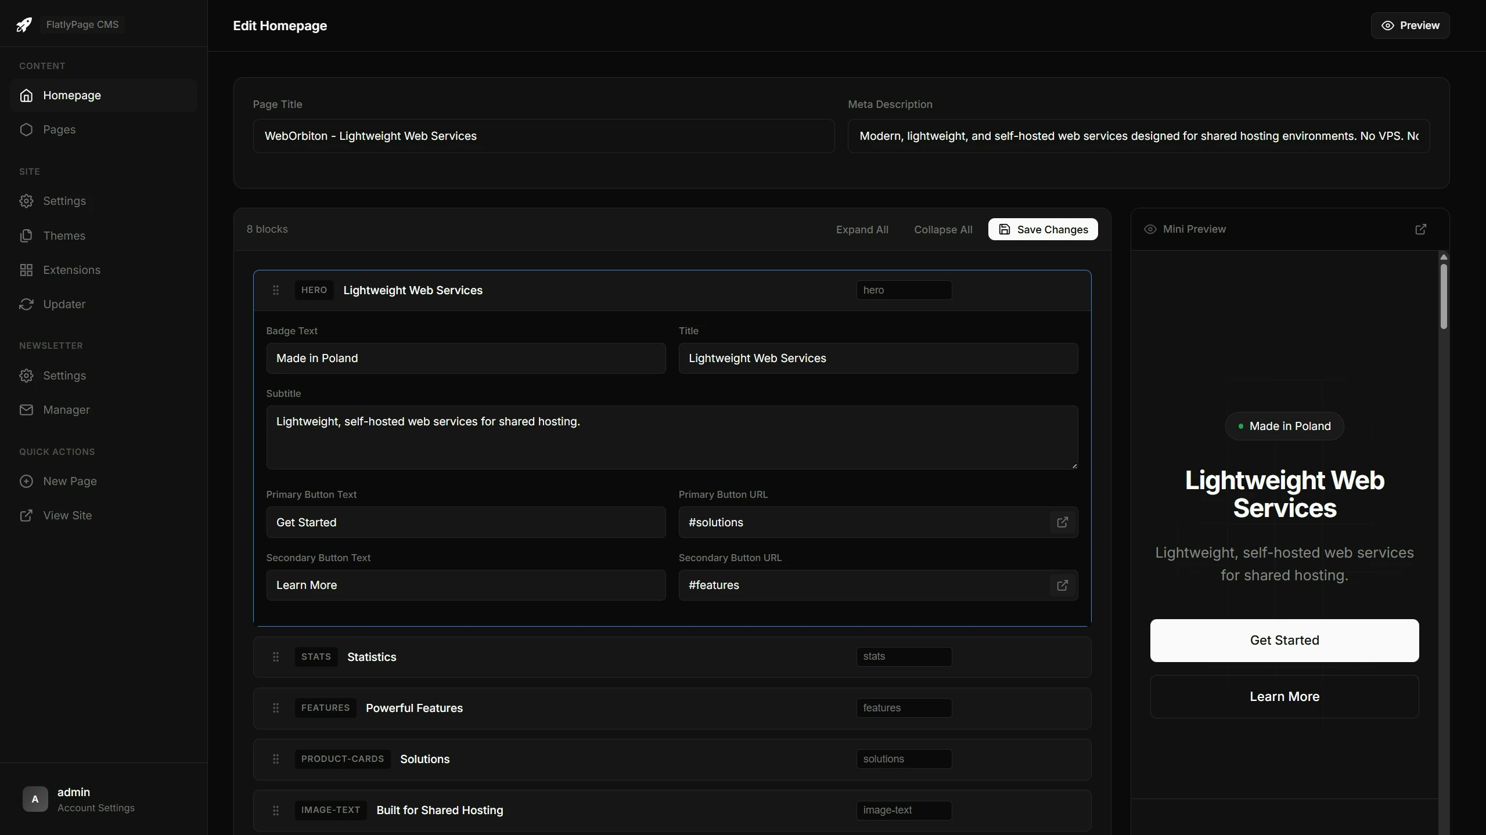Open Extensions via its grid icon

pos(27,270)
